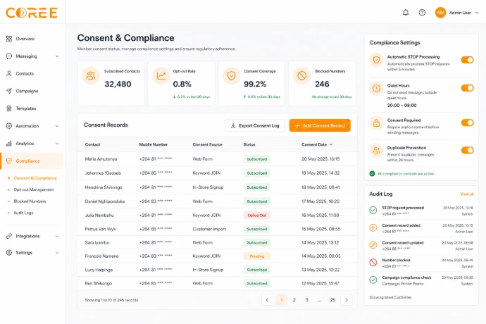This screenshot has height=324, width=486.
Task: Click the AM user avatar
Action: pyautogui.click(x=440, y=13)
